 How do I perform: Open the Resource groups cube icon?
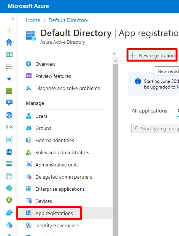coord(9,139)
